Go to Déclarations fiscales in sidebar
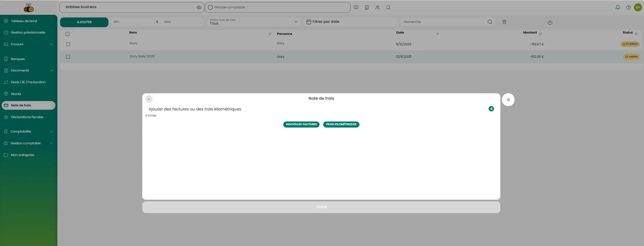 coord(27,117)
